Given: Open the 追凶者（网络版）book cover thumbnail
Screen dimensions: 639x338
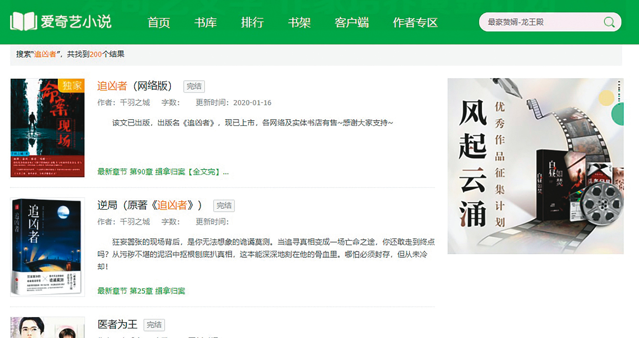Looking at the screenshot, I should (x=47, y=128).
